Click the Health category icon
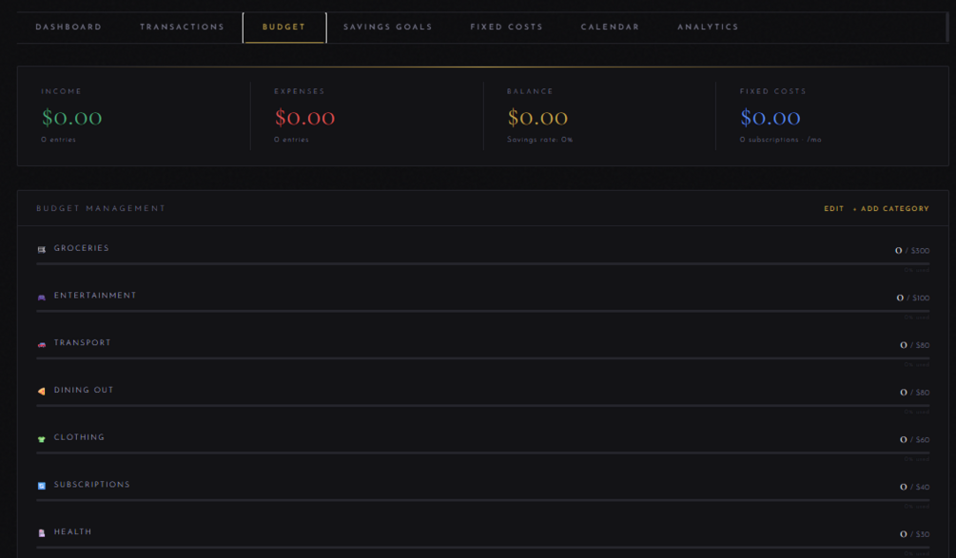956x558 pixels. click(42, 533)
